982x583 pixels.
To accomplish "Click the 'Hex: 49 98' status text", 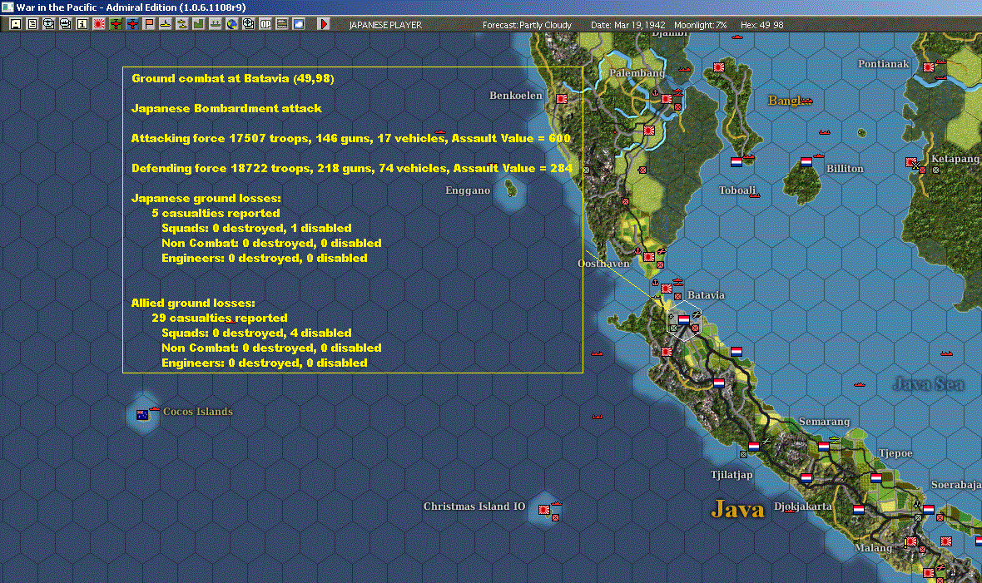I will coord(761,25).
